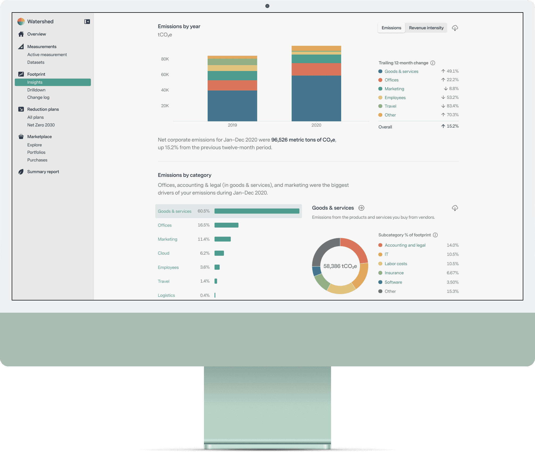Select the Cloud category row

[x=228, y=253]
